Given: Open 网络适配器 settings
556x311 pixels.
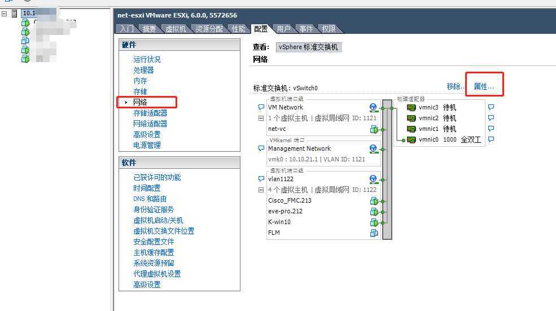Looking at the screenshot, I should [x=150, y=124].
